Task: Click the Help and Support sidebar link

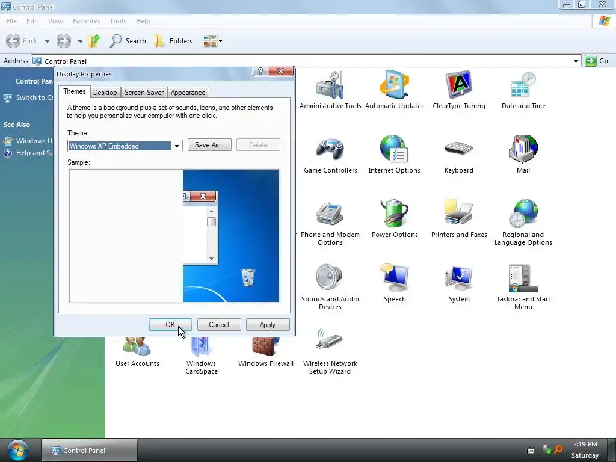Action: [x=28, y=153]
